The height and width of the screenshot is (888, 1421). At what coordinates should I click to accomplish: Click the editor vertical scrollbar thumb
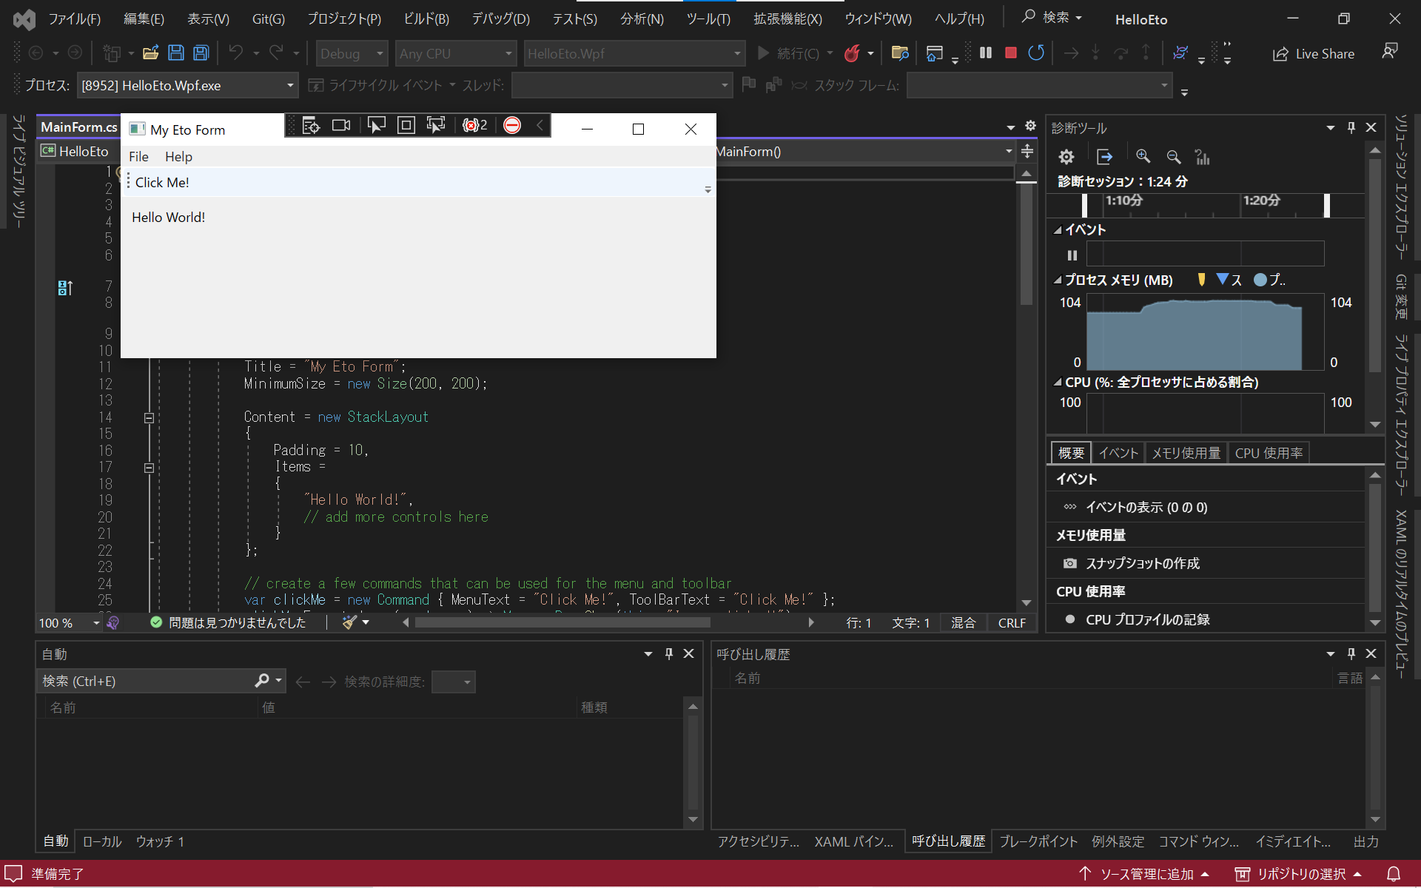coord(1026,244)
